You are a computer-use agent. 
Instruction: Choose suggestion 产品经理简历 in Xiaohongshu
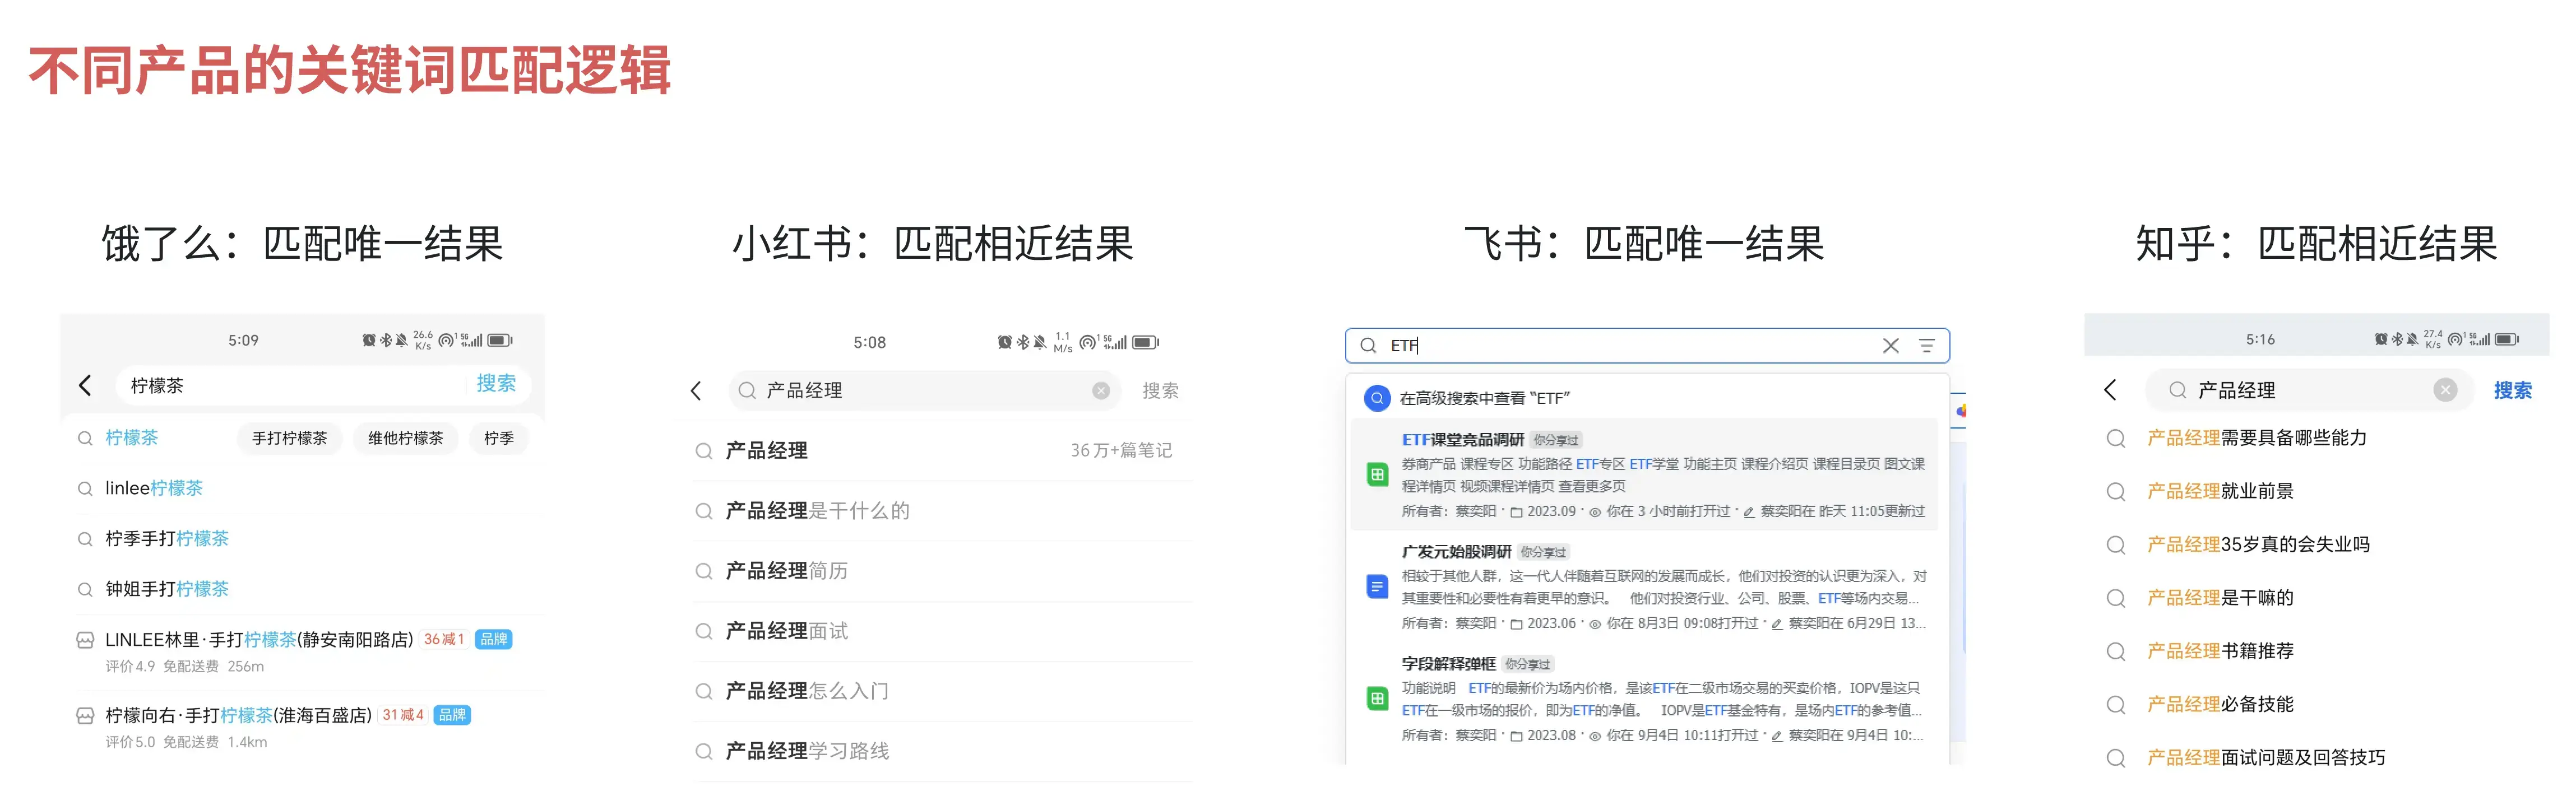click(x=786, y=571)
